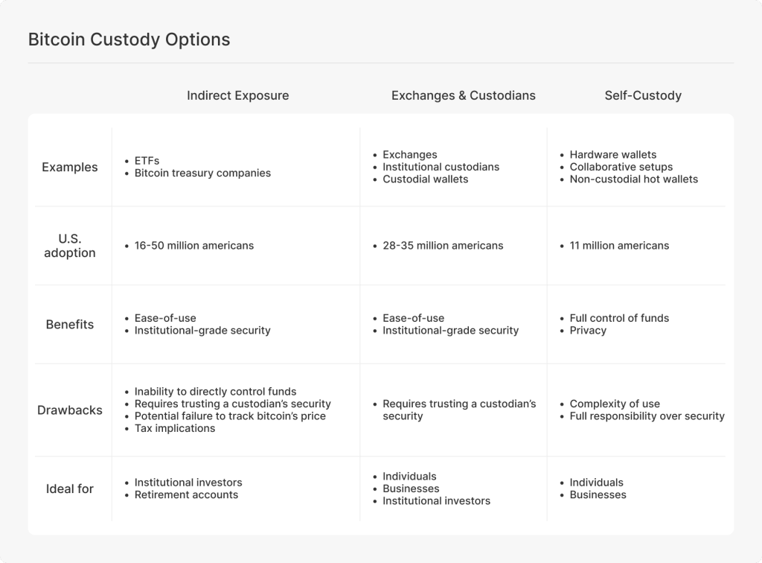The image size is (762, 563).
Task: Select Non-custodial hot wallets entry
Action: 634,179
